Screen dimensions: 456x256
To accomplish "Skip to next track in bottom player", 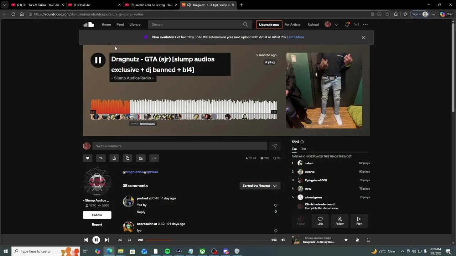I will (x=107, y=240).
